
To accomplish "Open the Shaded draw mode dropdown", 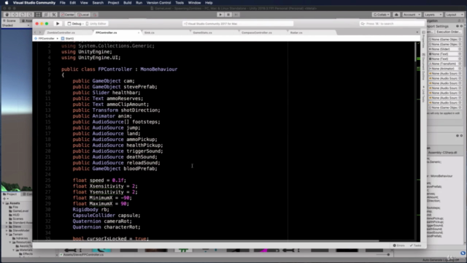I will [x=16, y=26].
